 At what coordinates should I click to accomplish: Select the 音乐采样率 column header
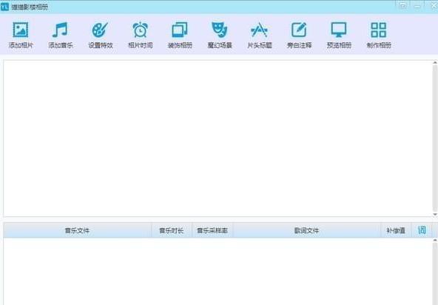click(x=212, y=230)
